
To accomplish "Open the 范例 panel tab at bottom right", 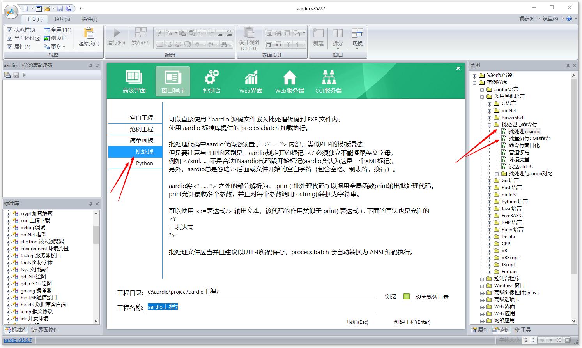I will pyautogui.click(x=501, y=329).
